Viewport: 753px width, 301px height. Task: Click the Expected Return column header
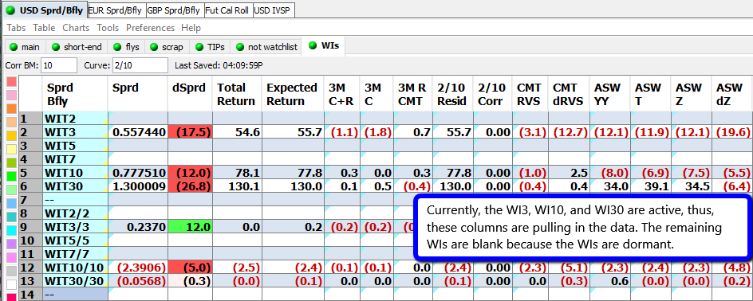293,94
